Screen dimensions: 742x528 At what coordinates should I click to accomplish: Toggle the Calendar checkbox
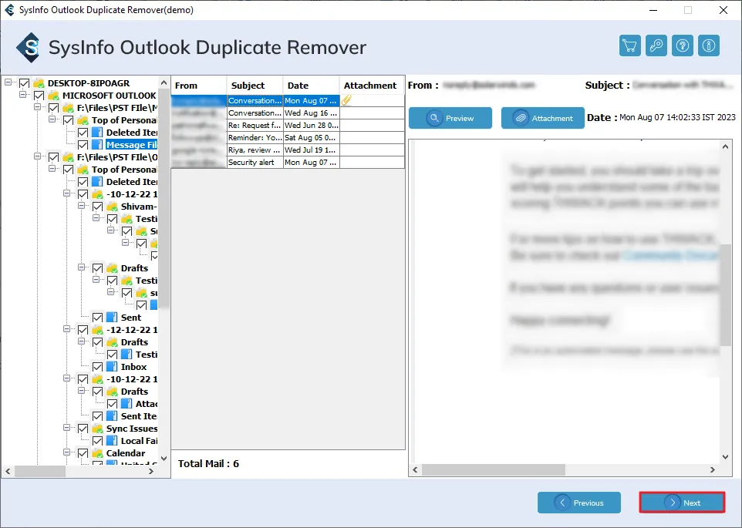83,452
